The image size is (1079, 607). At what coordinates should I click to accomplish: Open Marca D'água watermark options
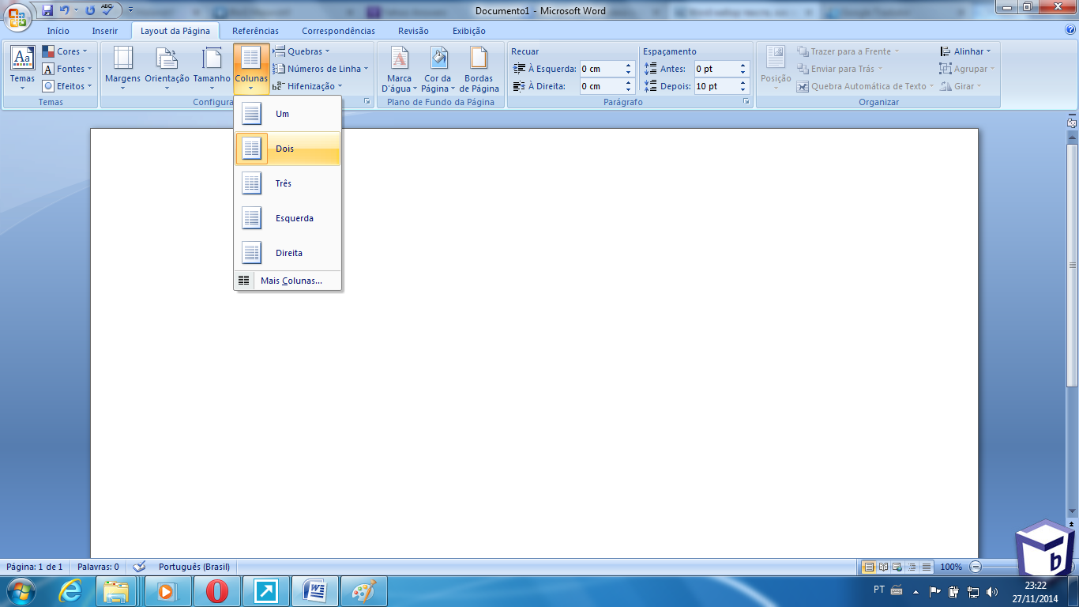coord(399,69)
